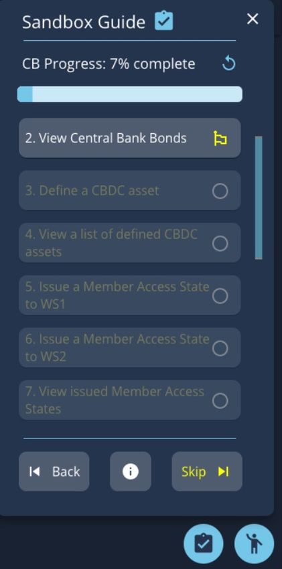Click the step list vertical scrollbar
This screenshot has width=282, height=569.
point(259,197)
